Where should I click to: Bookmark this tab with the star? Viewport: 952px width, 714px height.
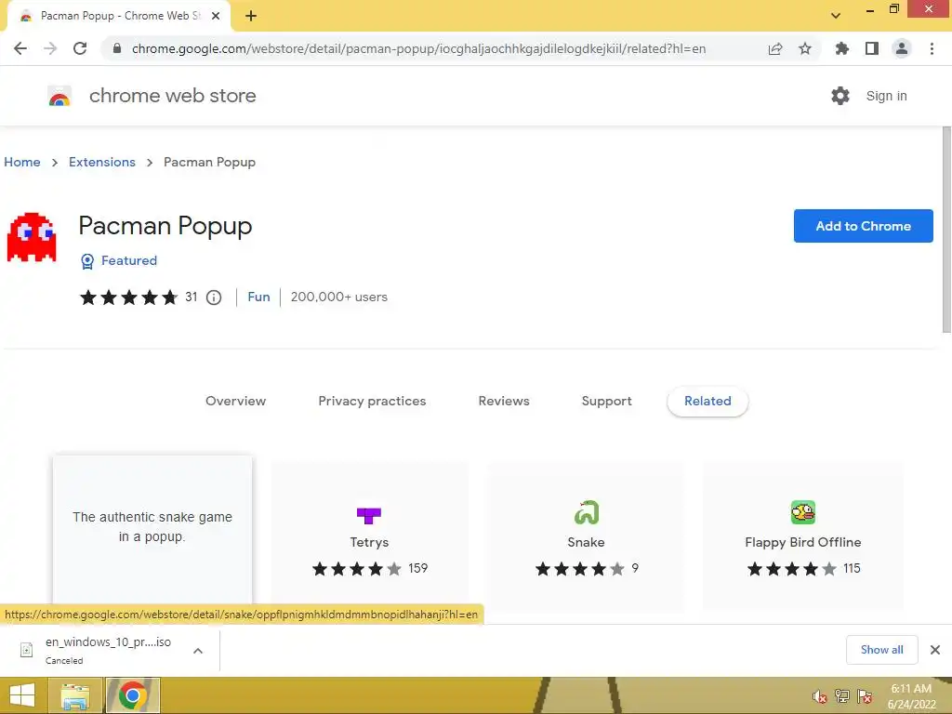click(x=805, y=48)
